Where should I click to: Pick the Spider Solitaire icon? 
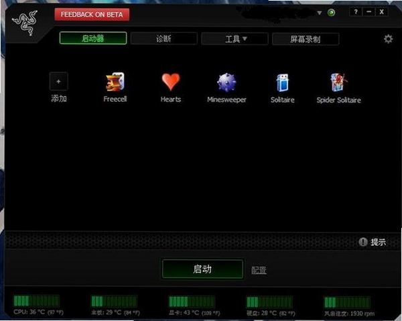click(338, 82)
